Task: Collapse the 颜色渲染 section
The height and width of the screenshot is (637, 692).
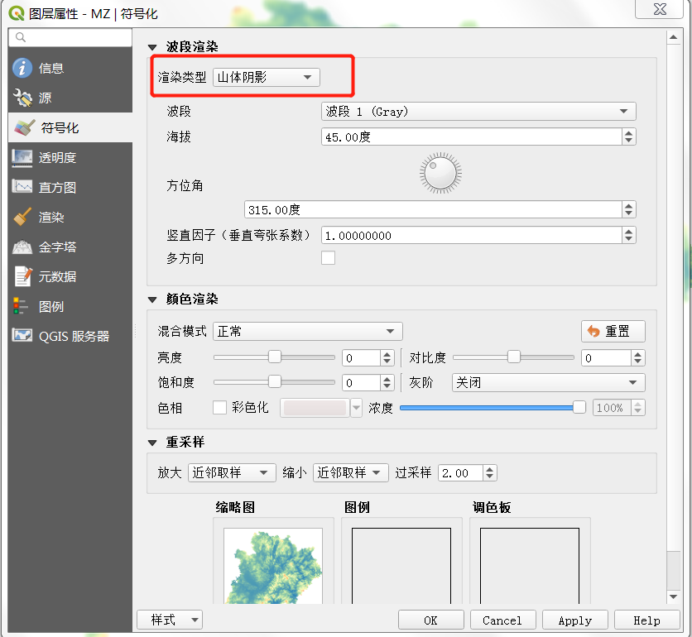Action: [152, 299]
